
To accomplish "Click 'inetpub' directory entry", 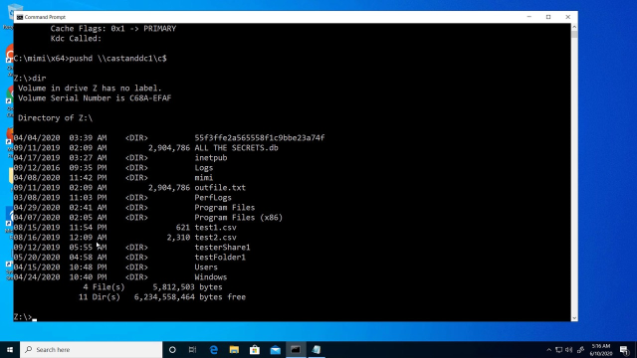I will tap(211, 158).
